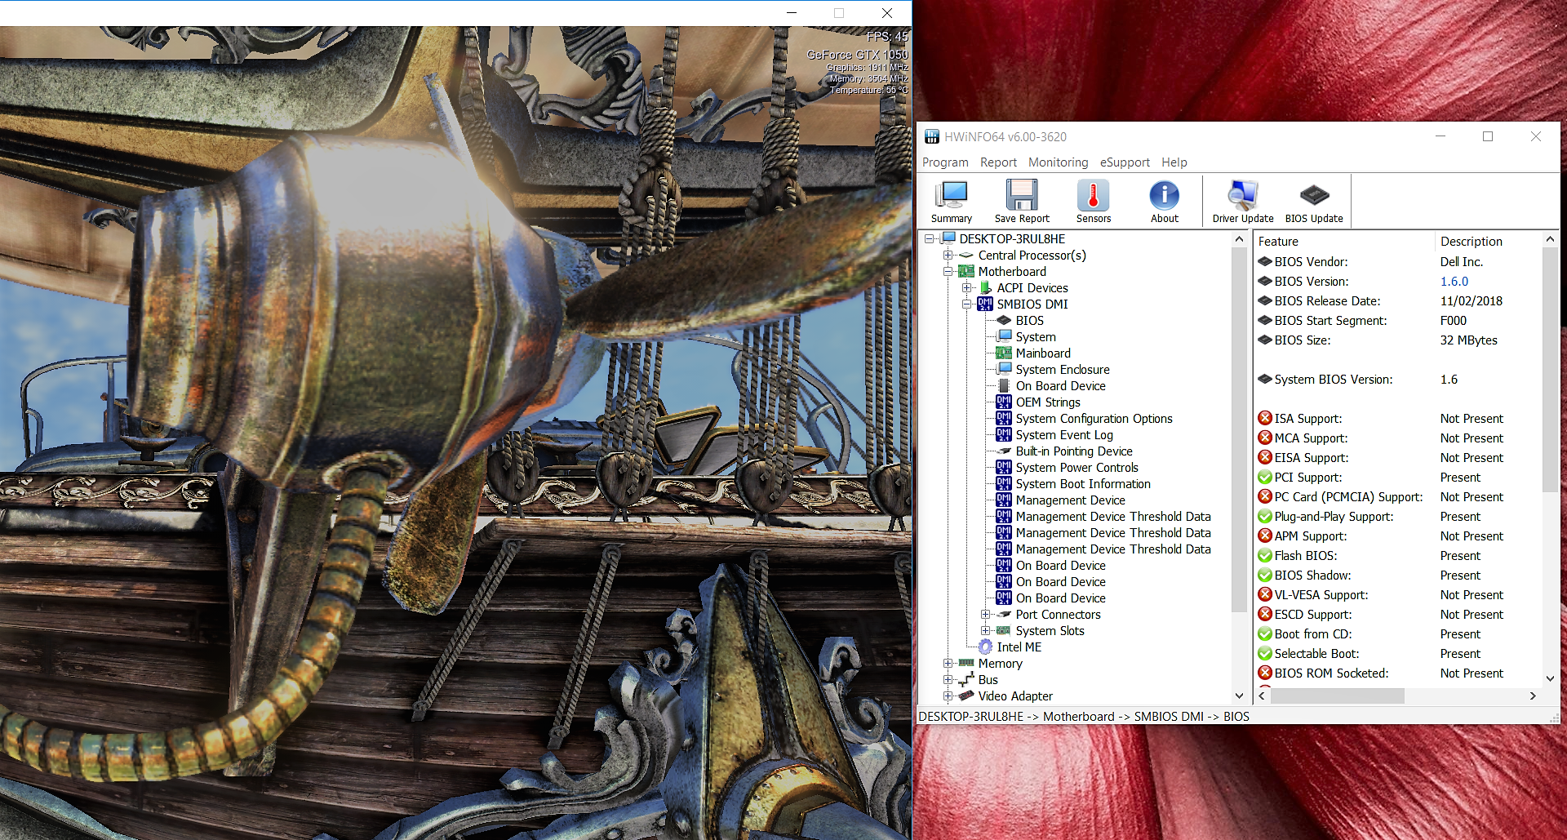Viewport: 1567px width, 840px height.
Task: Click the Port Connectors icon
Action: coord(1004,614)
